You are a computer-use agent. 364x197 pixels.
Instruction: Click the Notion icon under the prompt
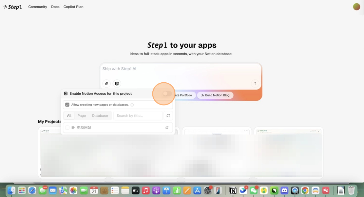coord(117,84)
